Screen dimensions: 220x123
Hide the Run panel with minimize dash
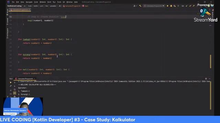210,79
